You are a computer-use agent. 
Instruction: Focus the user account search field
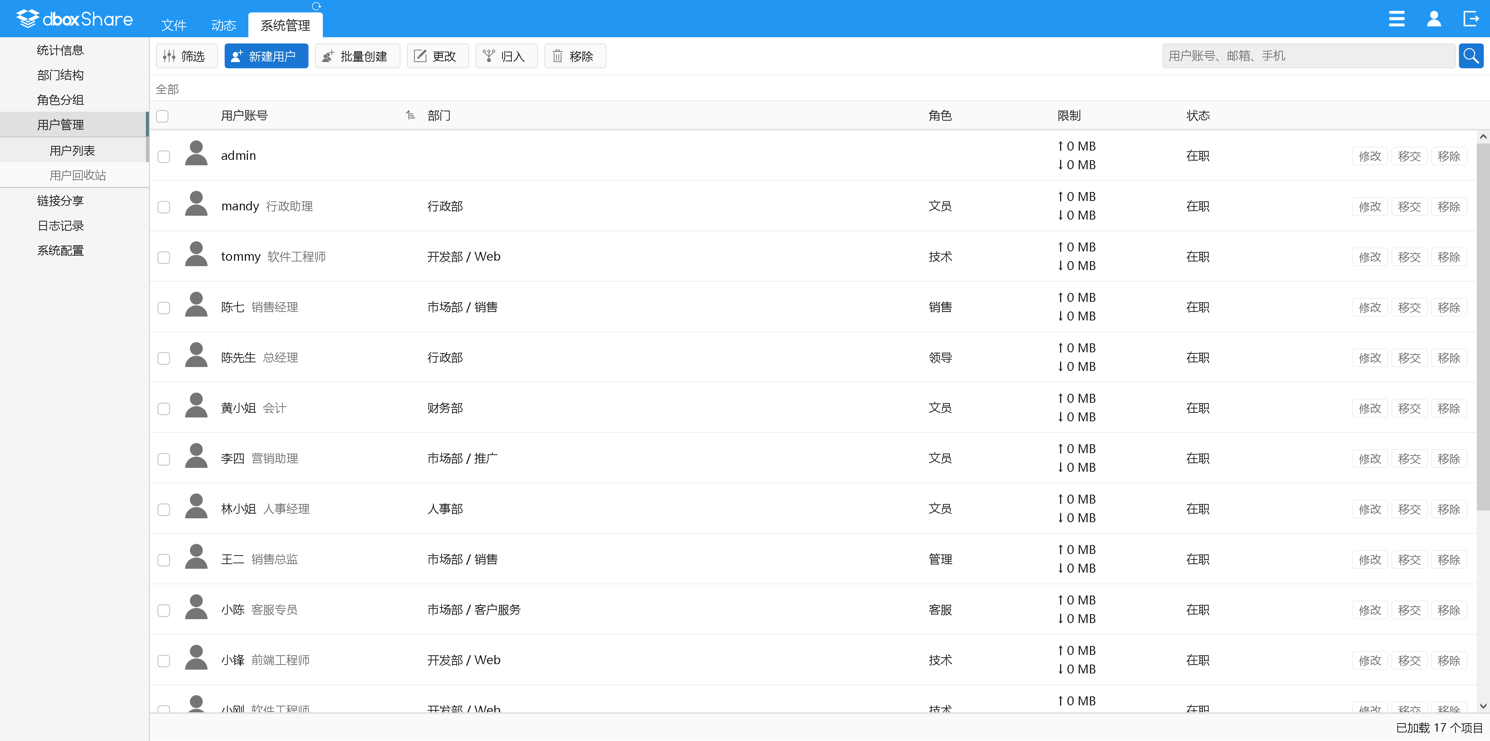[x=1308, y=56]
